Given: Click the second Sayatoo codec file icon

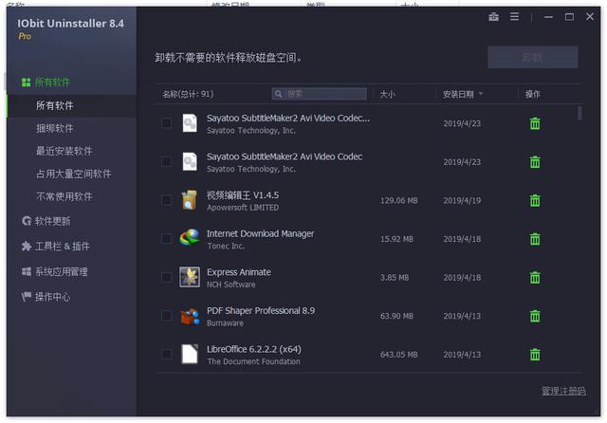Looking at the screenshot, I should click(190, 162).
